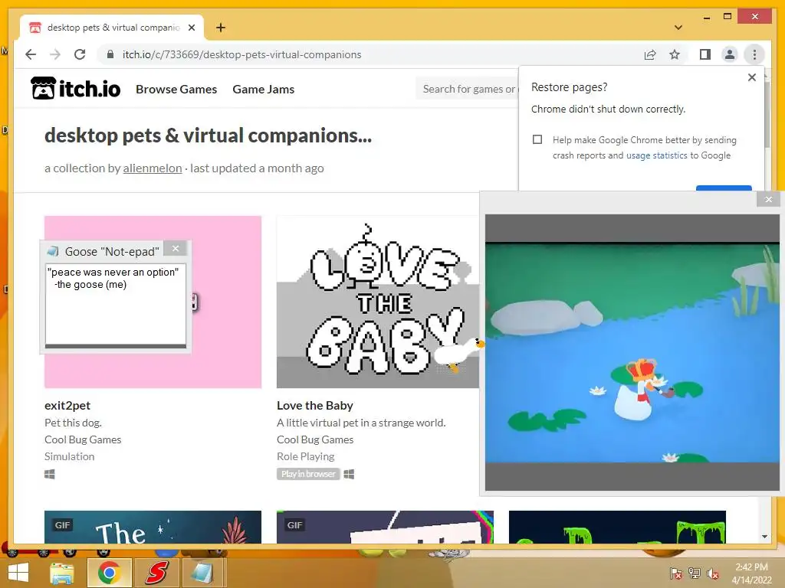Open alienmelon's profile link
The image size is (785, 588).
click(x=153, y=168)
